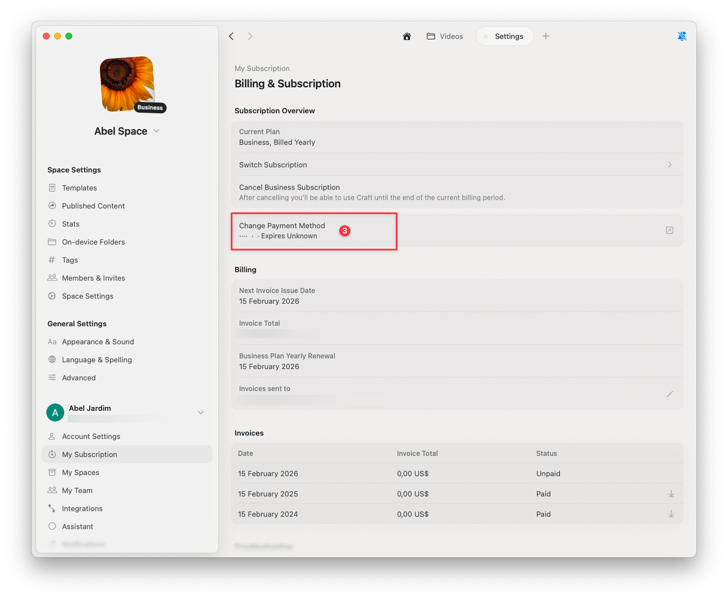Screen dimensions: 728x599
Task: Select Tags from Space Settings
Action: [70, 260]
